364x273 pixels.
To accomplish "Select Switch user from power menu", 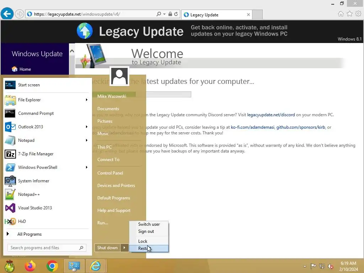I will tap(149, 224).
